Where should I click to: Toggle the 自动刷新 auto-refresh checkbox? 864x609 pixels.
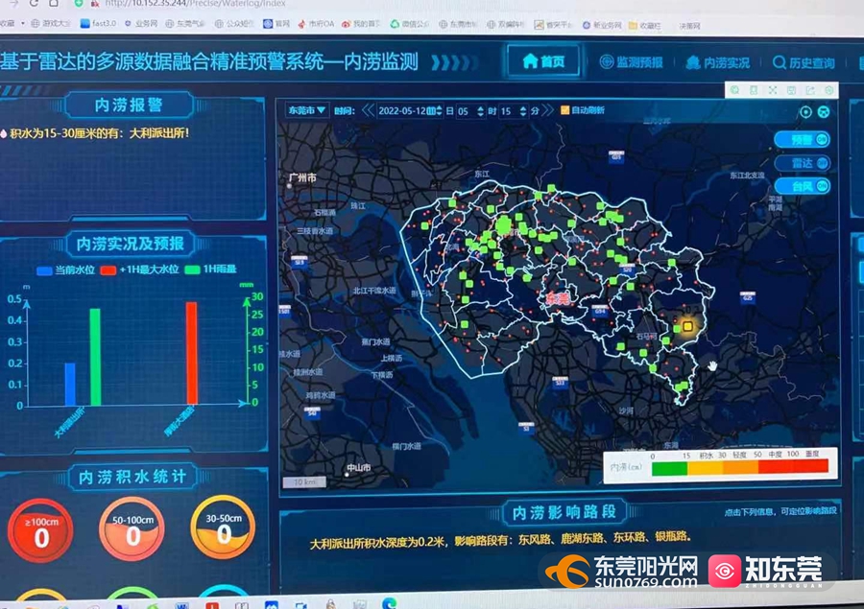pos(565,110)
